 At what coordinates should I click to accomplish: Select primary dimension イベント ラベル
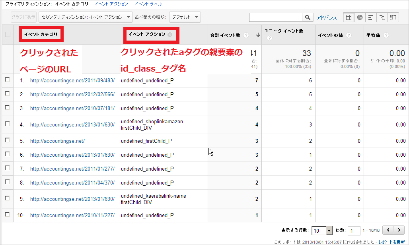point(148,4)
